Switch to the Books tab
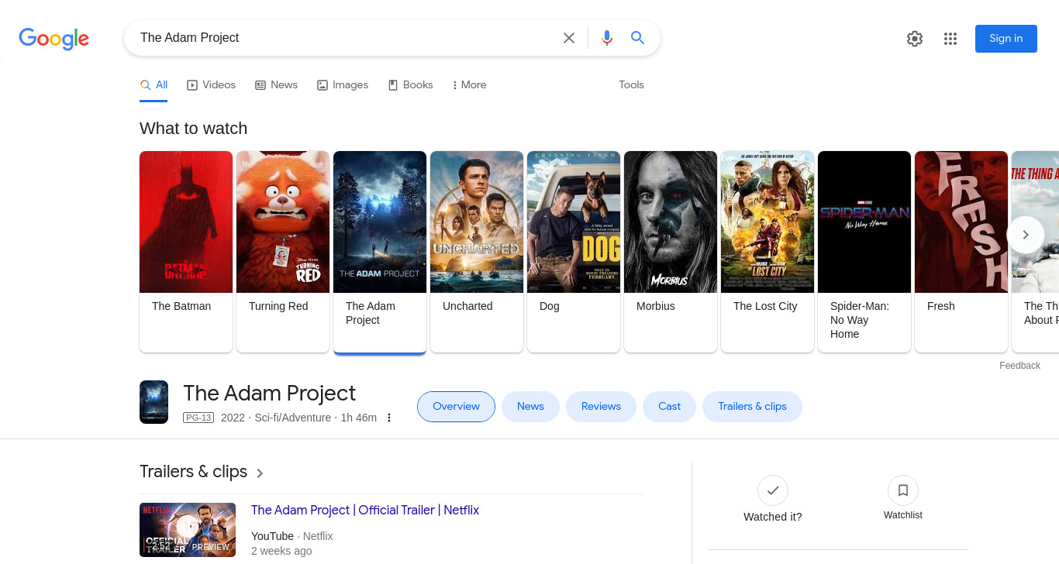 (410, 85)
